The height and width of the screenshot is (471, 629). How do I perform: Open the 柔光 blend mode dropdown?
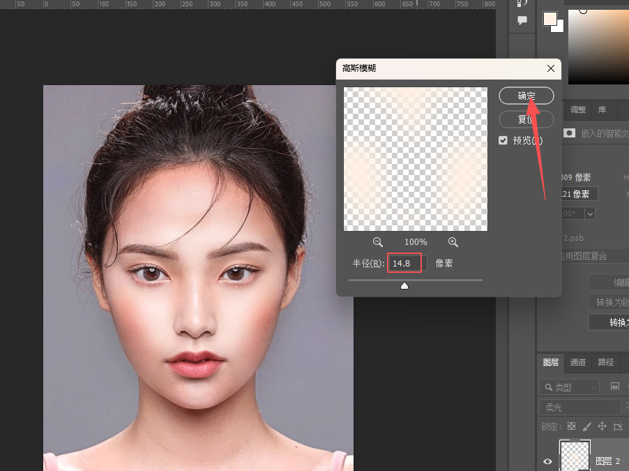(x=580, y=408)
